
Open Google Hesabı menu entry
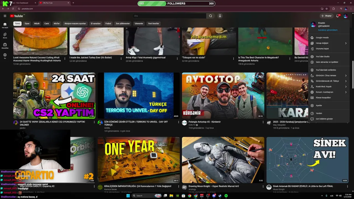[x=329, y=38]
